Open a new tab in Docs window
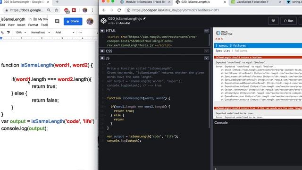Screen dimensions: 302x170 pyautogui.click(x=57, y=2)
